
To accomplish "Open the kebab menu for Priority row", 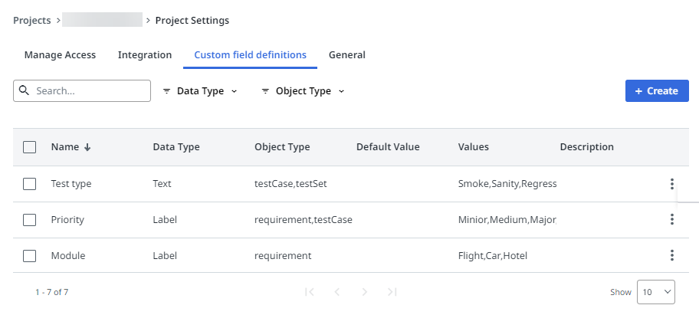I will click(671, 220).
